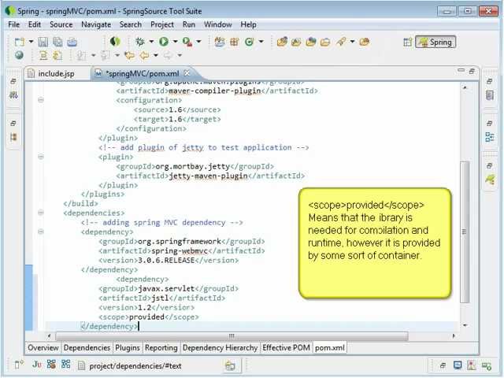This screenshot has height=378, width=504.
Task: Switch to the Dependencies POM tab
Action: point(87,348)
